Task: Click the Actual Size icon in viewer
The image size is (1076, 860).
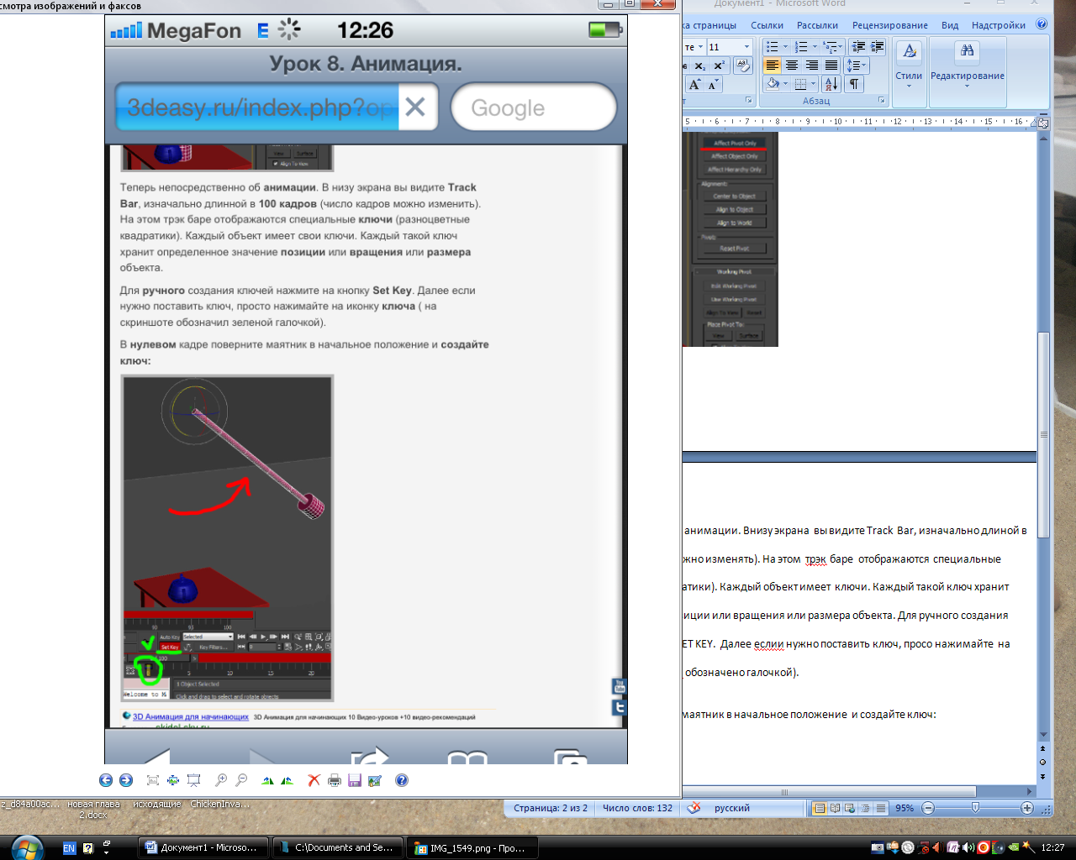Action: point(173,780)
